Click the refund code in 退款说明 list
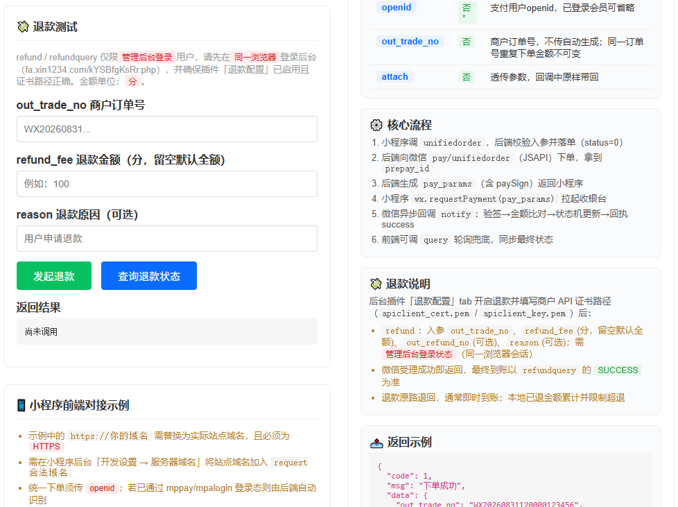 click(x=400, y=331)
